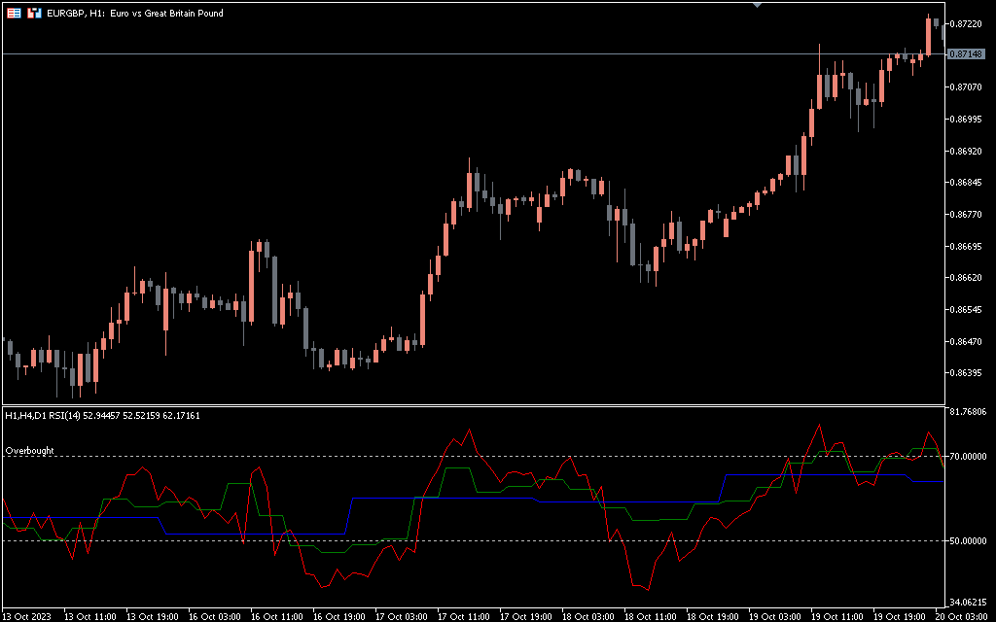
Task: Click the 13 Oct 2023 date label
Action: (28, 616)
